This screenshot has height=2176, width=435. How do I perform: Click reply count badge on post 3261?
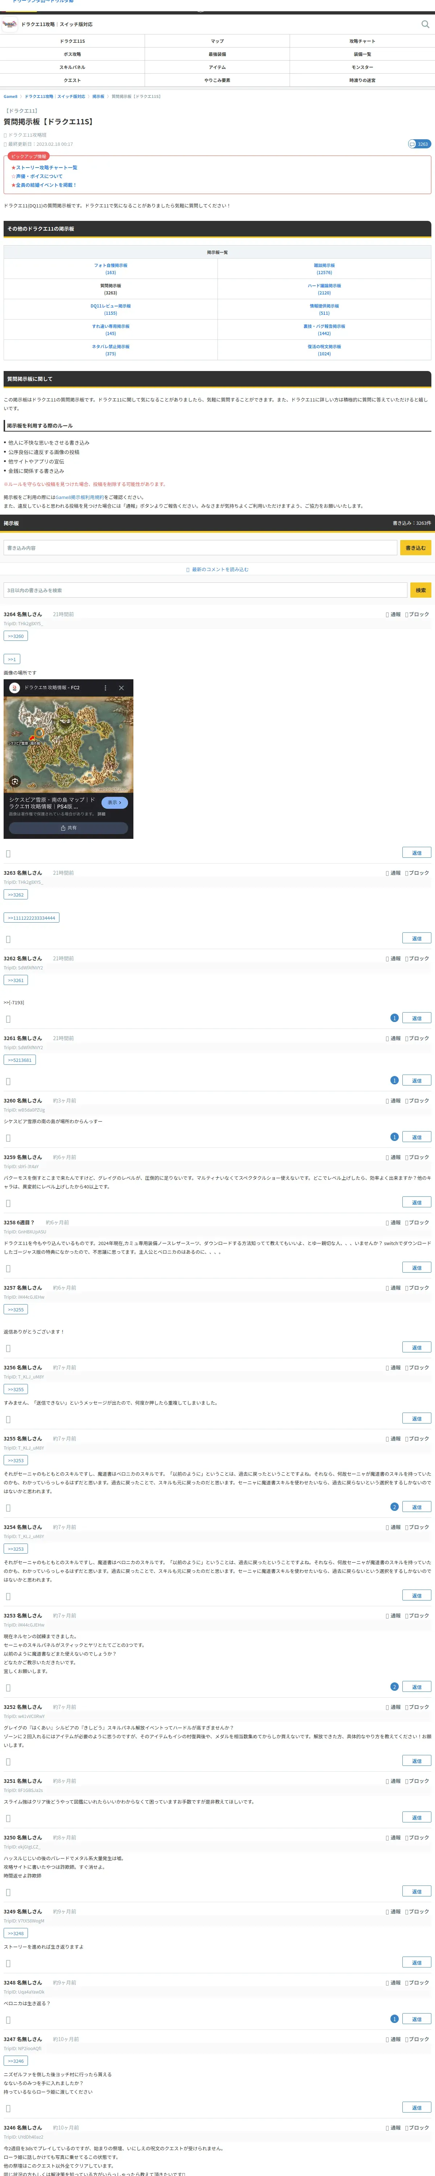(394, 1080)
